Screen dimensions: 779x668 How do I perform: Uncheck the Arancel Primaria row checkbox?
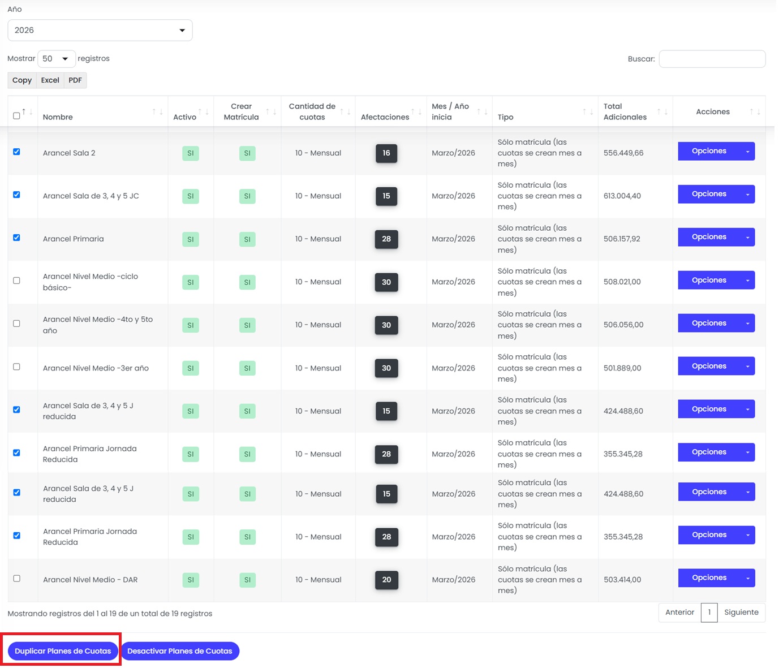[x=16, y=238]
